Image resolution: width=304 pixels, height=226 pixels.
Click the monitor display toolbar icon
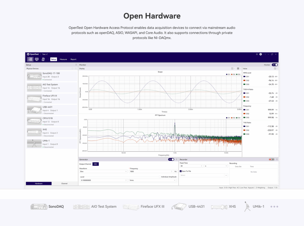tap(37, 59)
